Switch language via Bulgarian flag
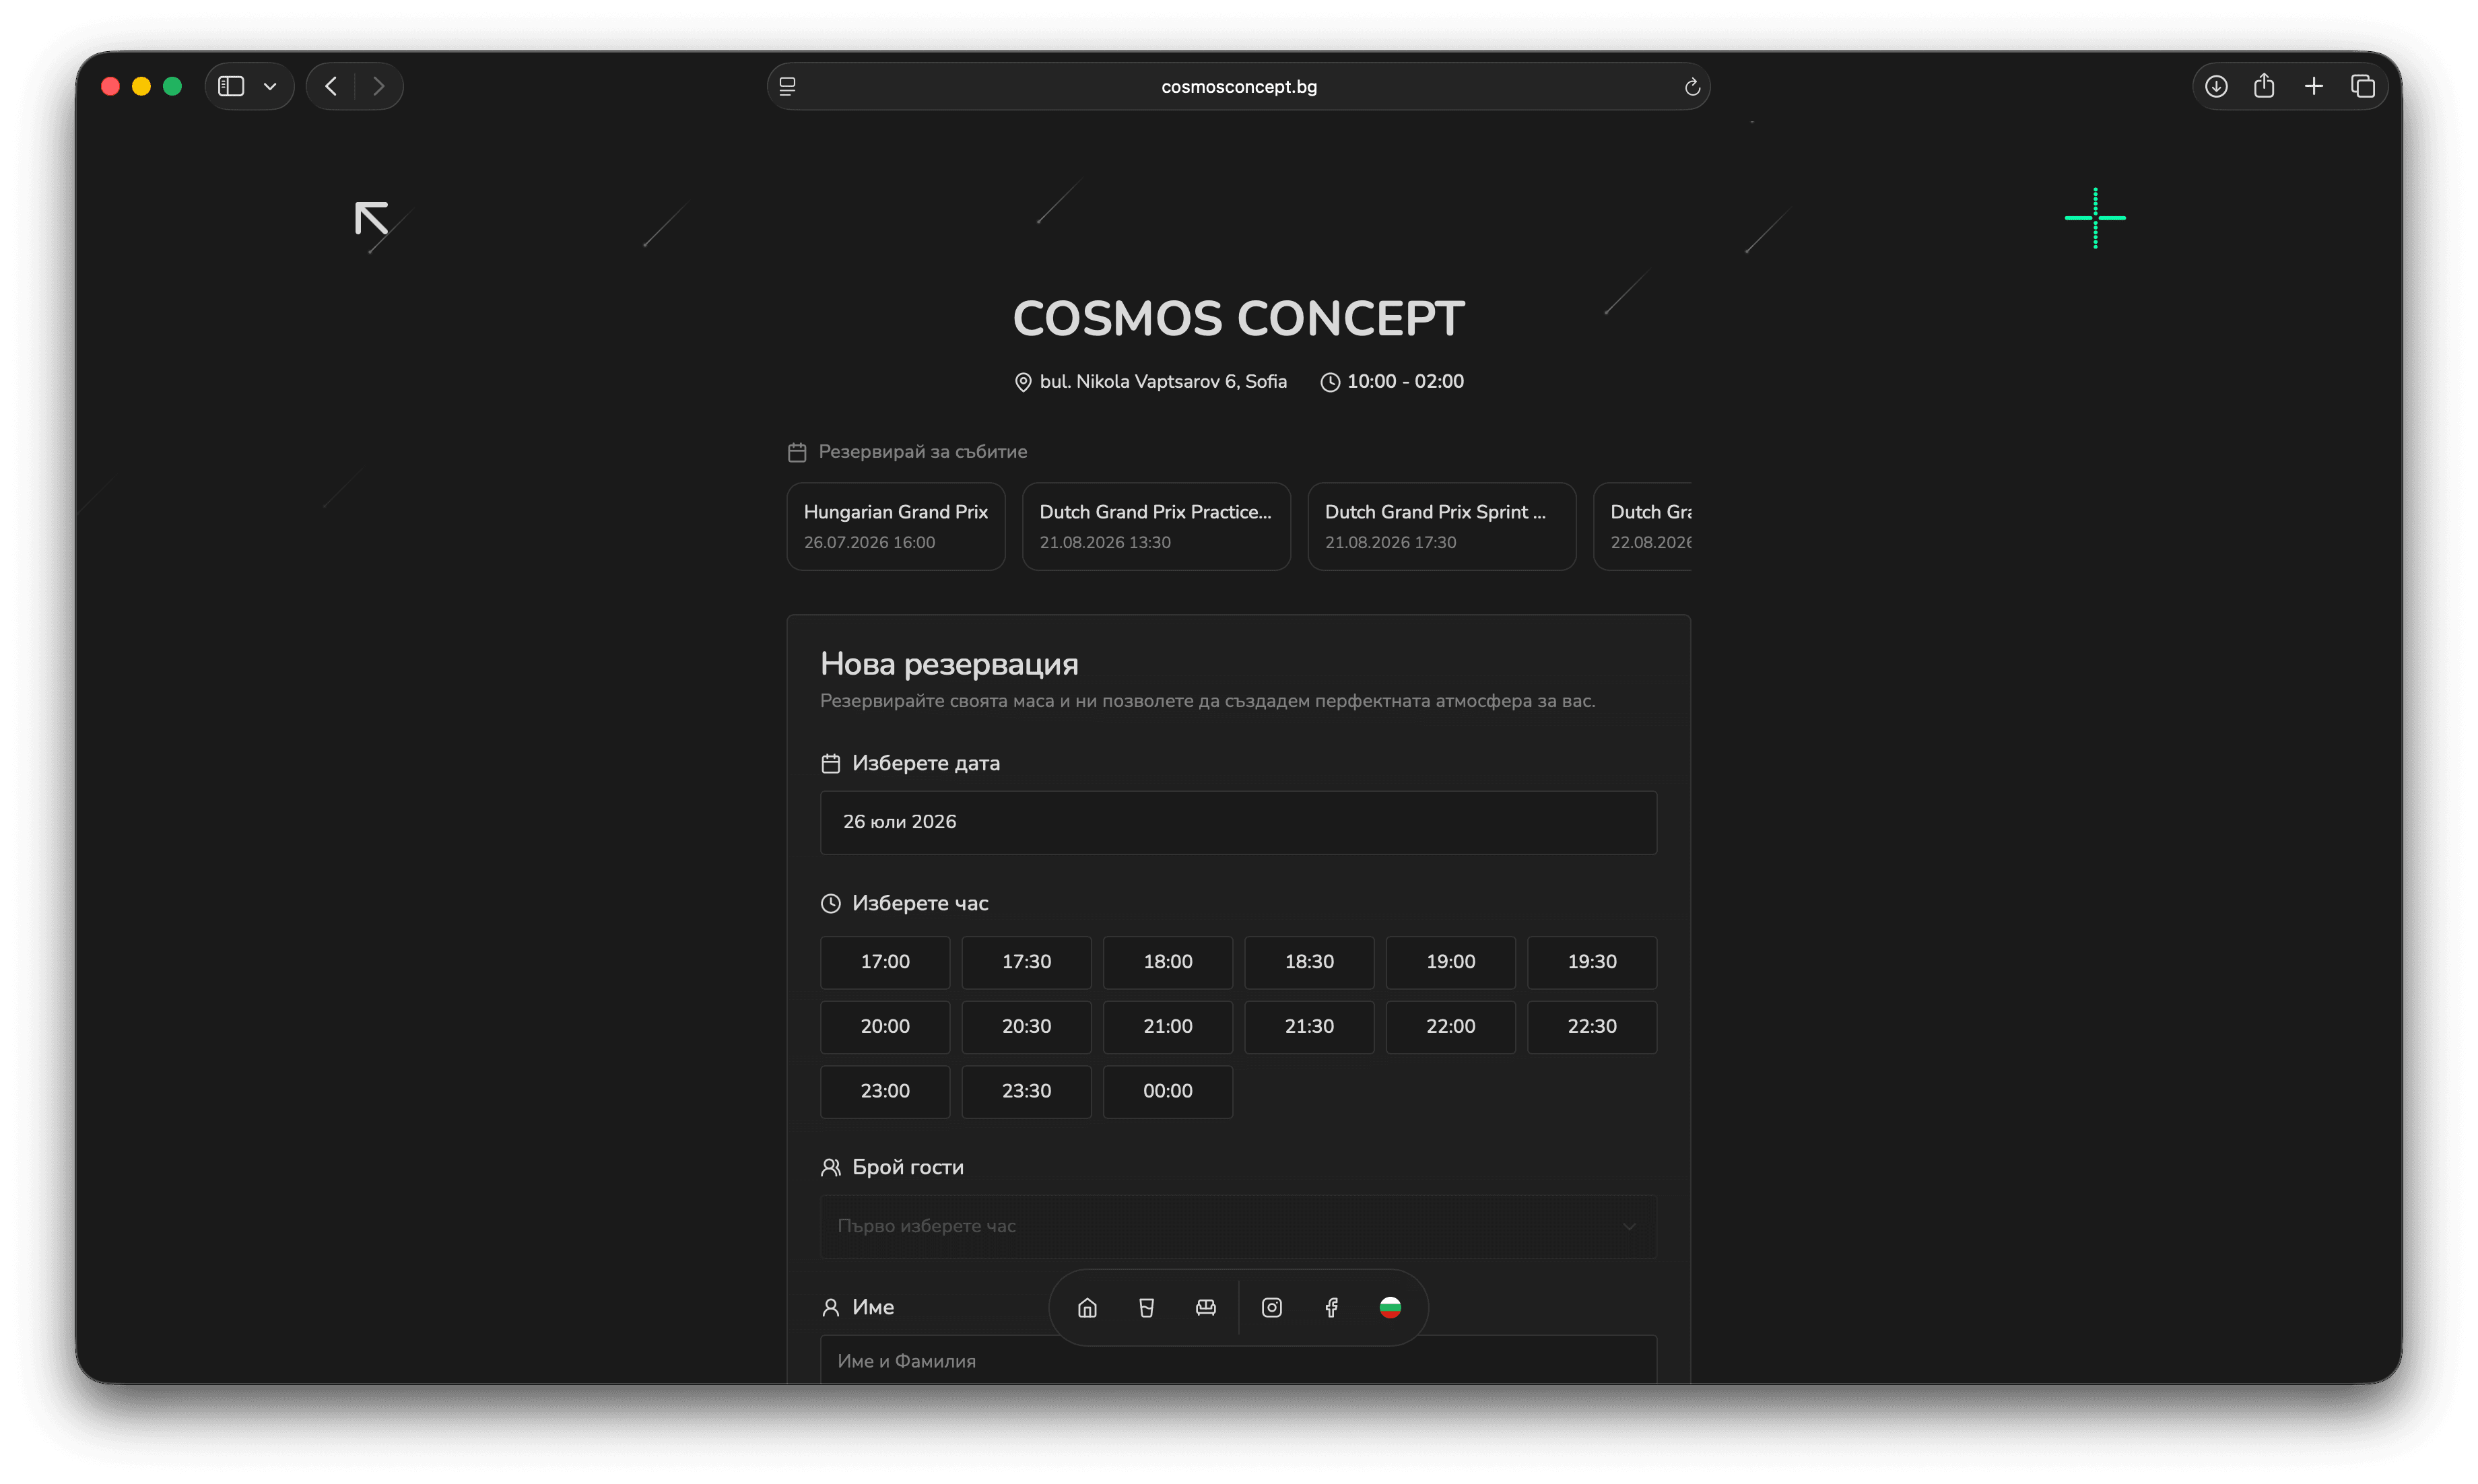Image resolution: width=2478 pixels, height=1484 pixels. click(1390, 1308)
